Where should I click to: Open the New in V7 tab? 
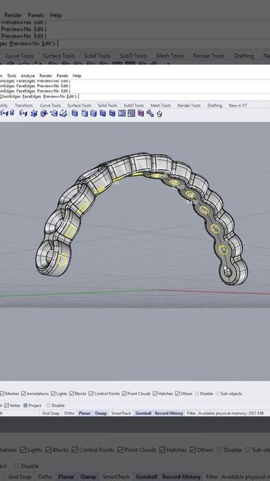tap(238, 105)
